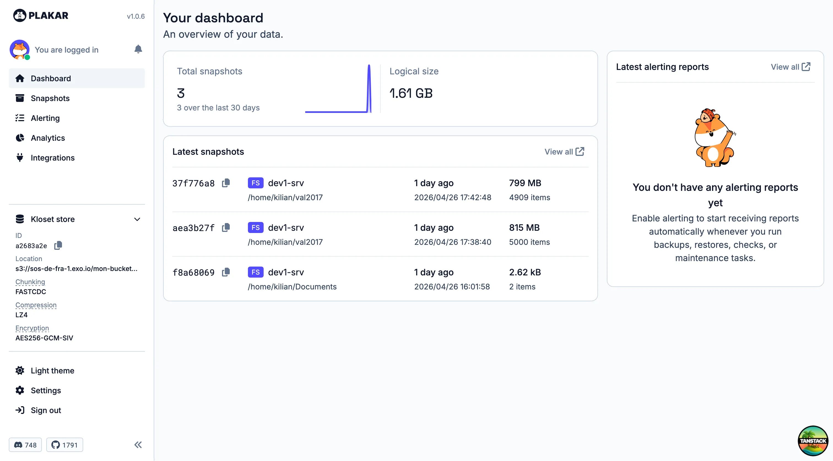Open the GitHub badge showing 1791
Screen dimensions: 833x461
[x=65, y=445]
